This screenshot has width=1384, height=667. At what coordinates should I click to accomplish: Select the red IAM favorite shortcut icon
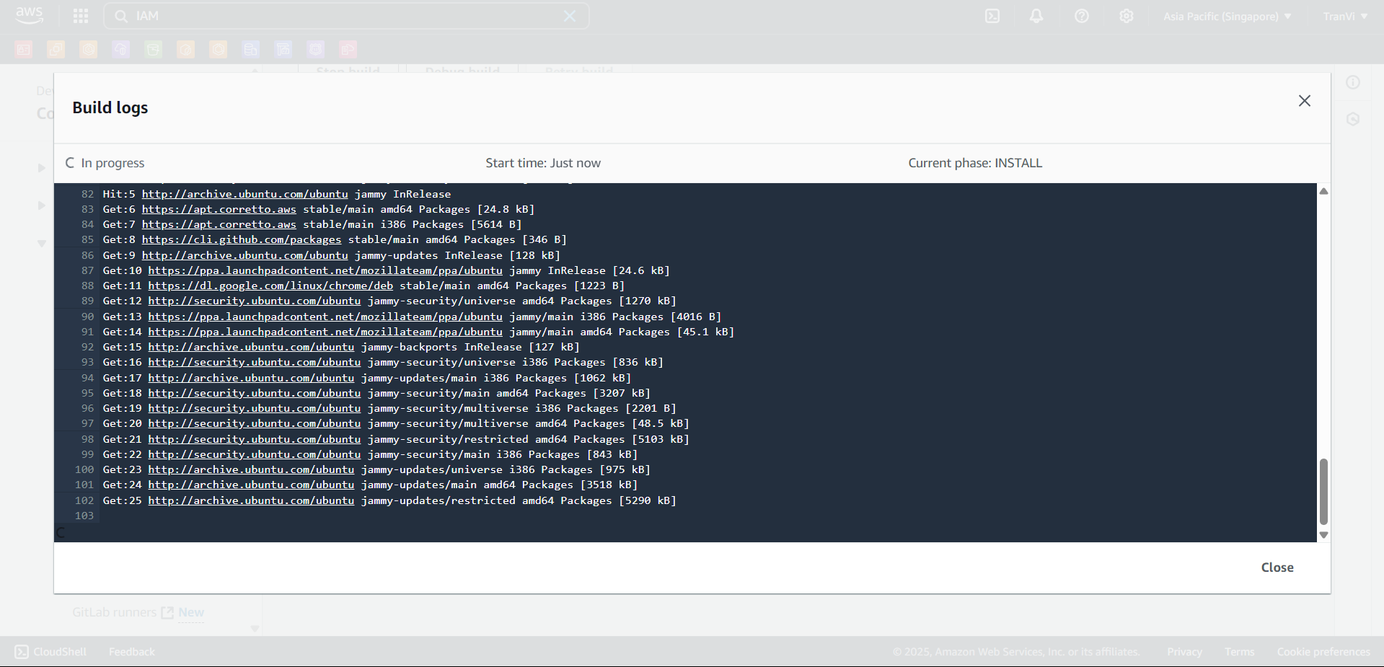[x=23, y=49]
